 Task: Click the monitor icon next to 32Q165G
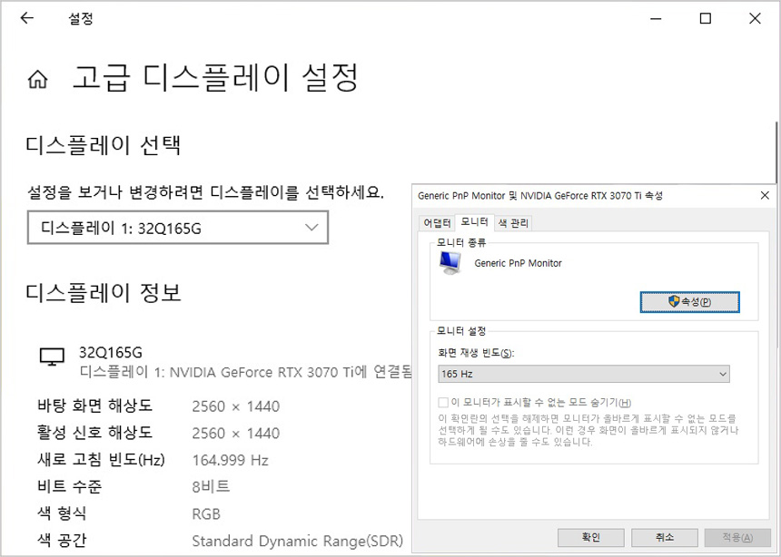point(52,357)
